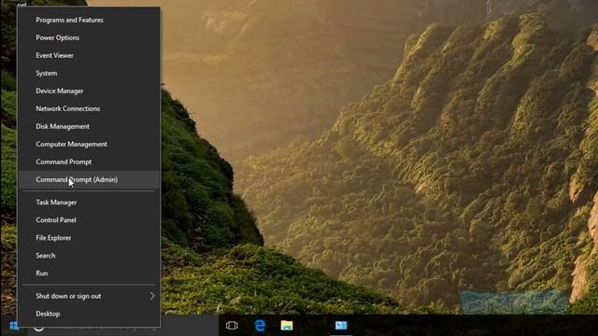Screen dimensions: 598x336
Task: Expand Shut down or sign out submenu
Action: tap(89, 296)
